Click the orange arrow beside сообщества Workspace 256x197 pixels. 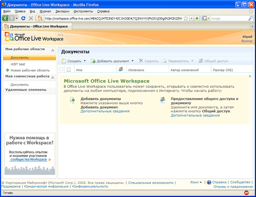50,160
